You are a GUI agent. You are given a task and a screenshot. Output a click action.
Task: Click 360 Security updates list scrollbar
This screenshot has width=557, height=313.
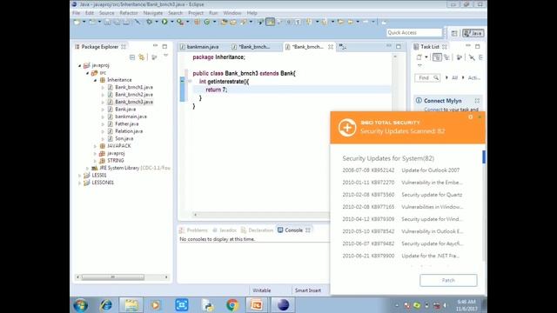[484, 156]
